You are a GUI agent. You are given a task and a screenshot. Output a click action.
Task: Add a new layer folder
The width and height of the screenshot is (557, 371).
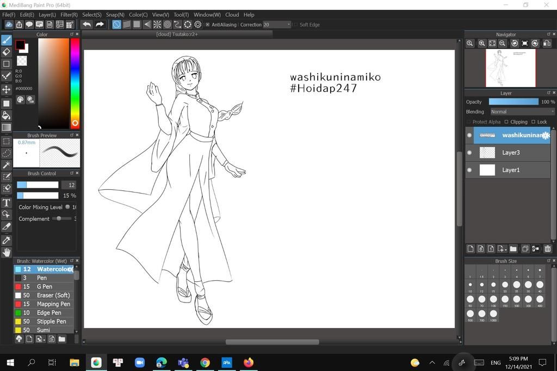click(513, 249)
